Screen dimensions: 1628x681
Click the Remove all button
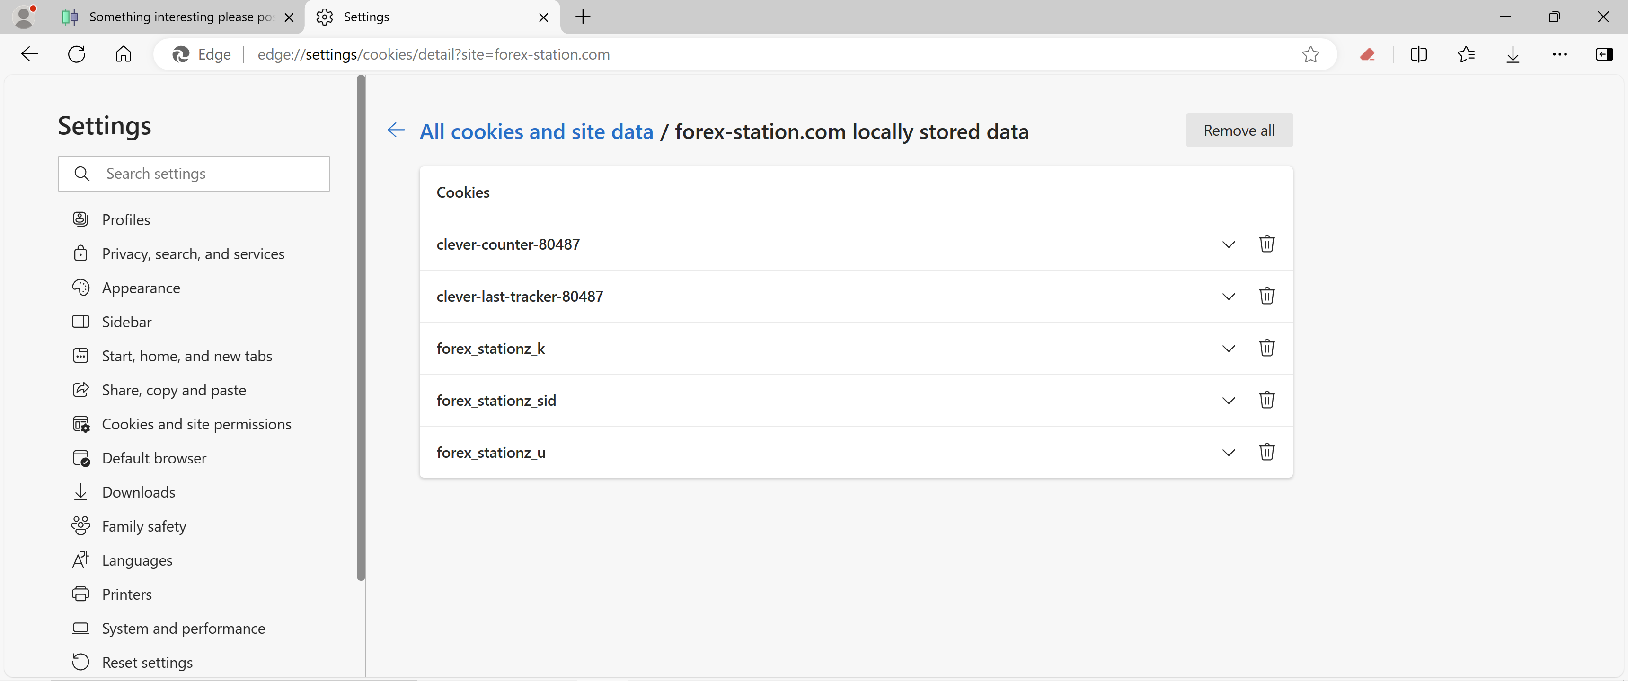pyautogui.click(x=1239, y=130)
